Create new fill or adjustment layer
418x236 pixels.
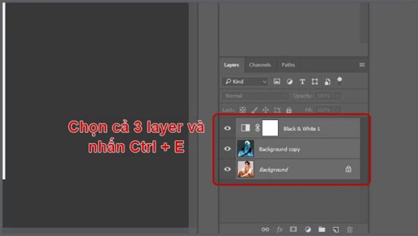coord(308,229)
